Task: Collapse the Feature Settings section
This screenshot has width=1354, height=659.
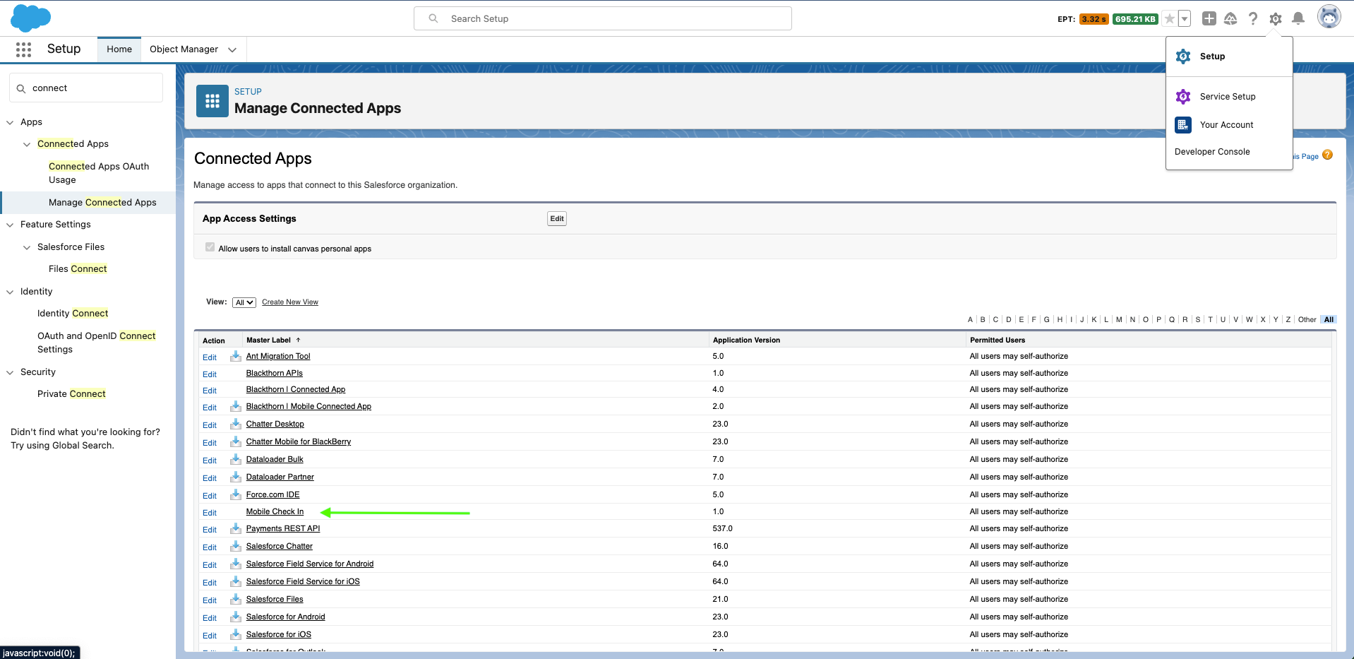Action: [x=10, y=225]
